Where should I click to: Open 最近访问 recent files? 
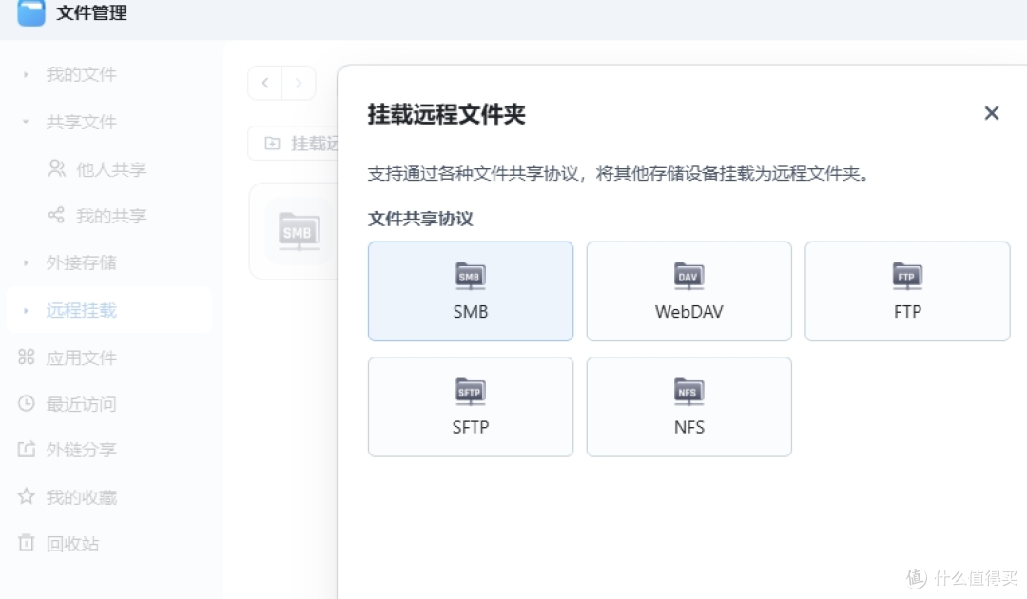click(x=82, y=404)
